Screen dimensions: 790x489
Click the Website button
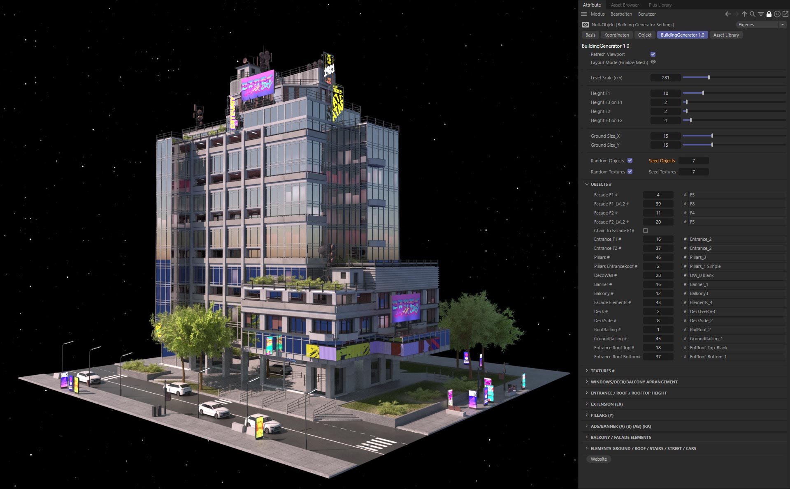click(x=599, y=459)
